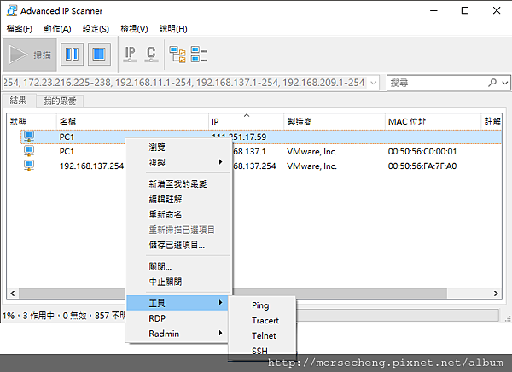This screenshot has height=372, width=512.
Task: Choose 關閉... in the context menu
Action: click(x=178, y=266)
